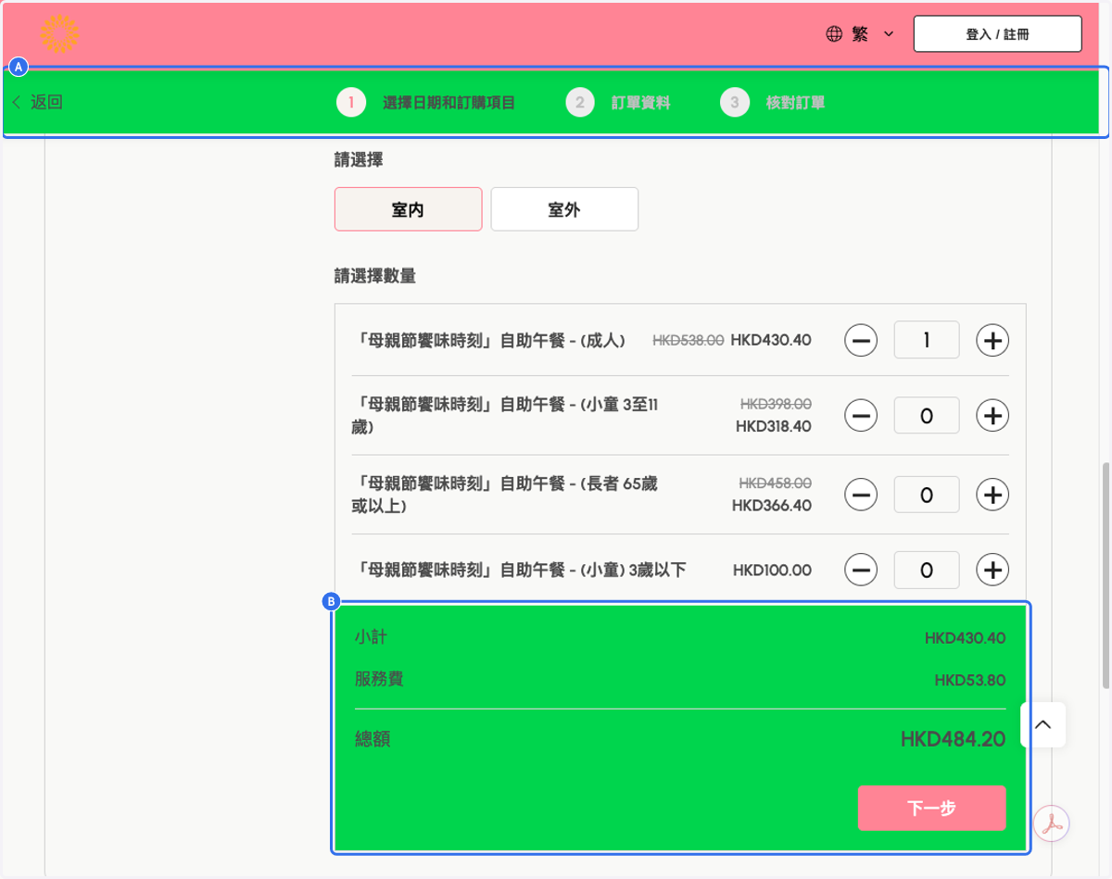Increase quantity for 小童 3至11歲
Screen dimensions: 1112x879
tap(992, 416)
